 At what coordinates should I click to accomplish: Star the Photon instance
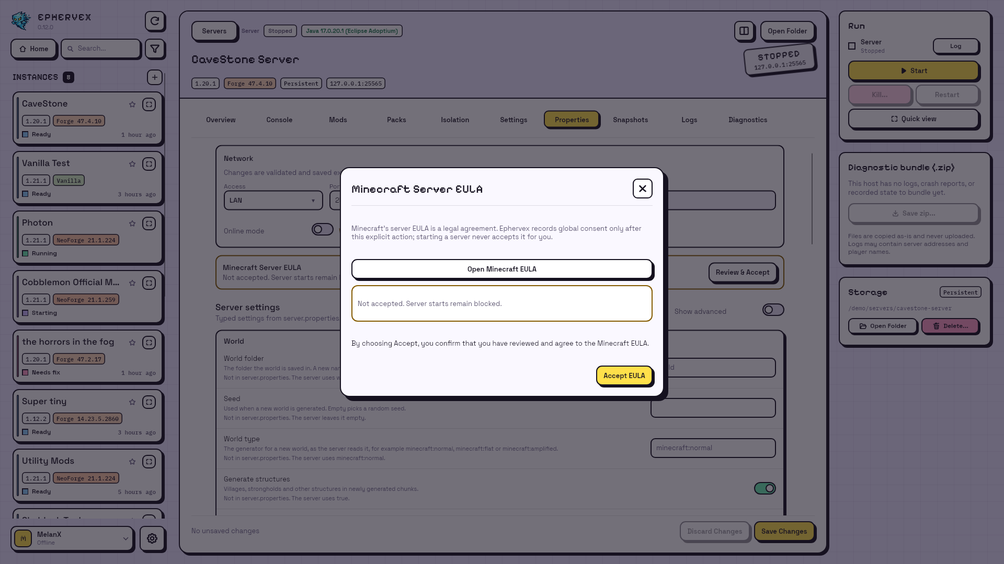(x=132, y=224)
